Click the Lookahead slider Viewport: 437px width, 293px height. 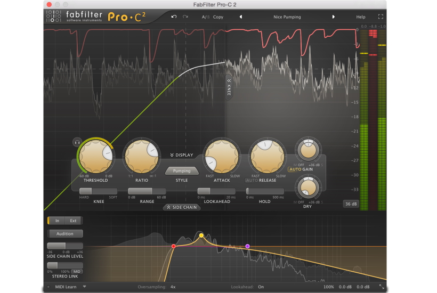[216, 191]
